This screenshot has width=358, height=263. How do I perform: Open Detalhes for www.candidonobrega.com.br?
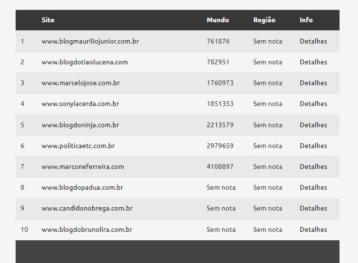pos(313,208)
